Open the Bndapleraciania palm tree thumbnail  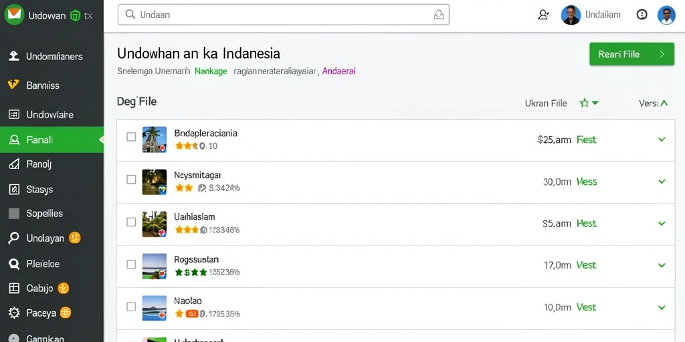155,140
